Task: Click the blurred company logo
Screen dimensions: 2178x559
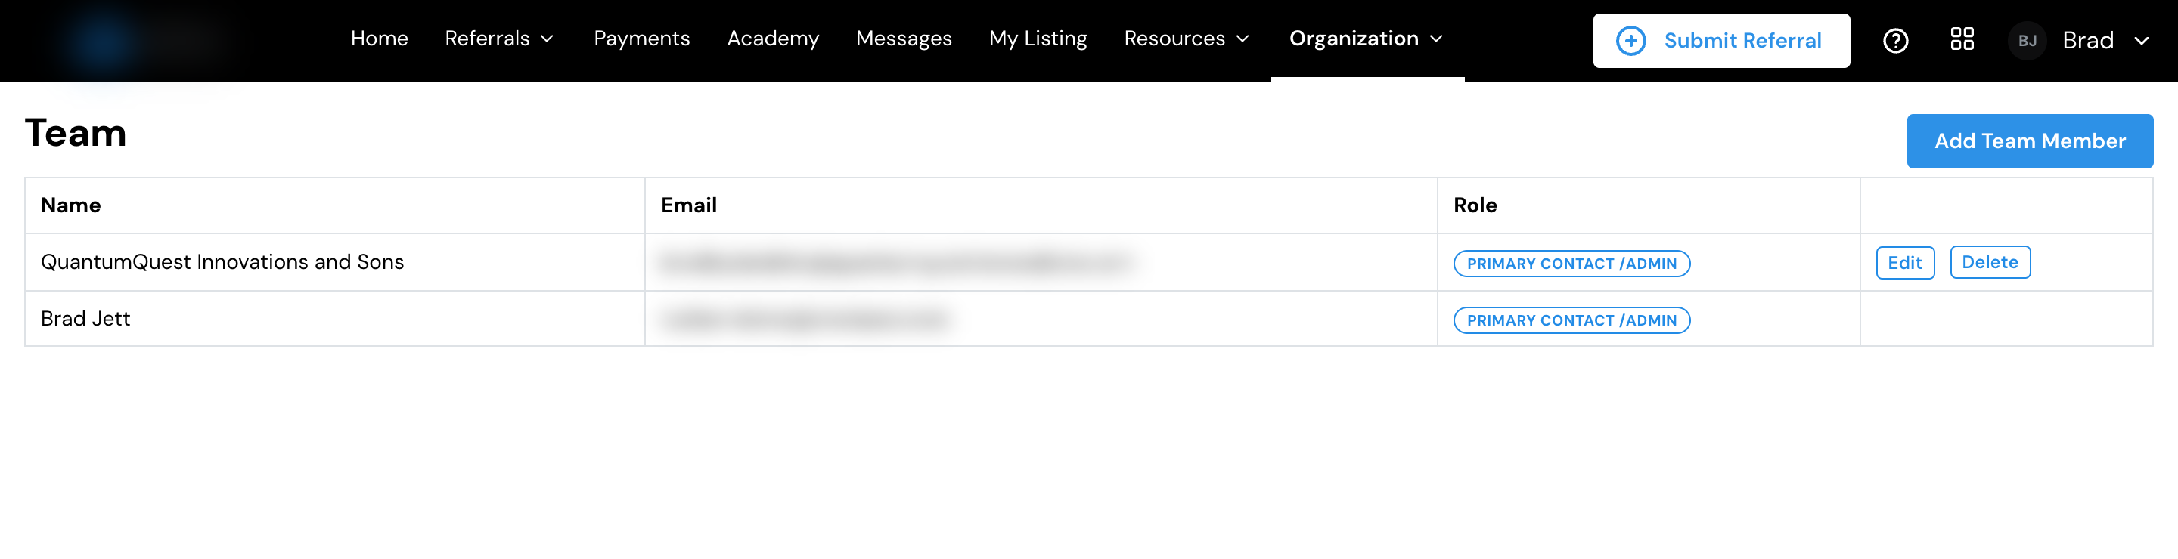Action: click(x=139, y=41)
